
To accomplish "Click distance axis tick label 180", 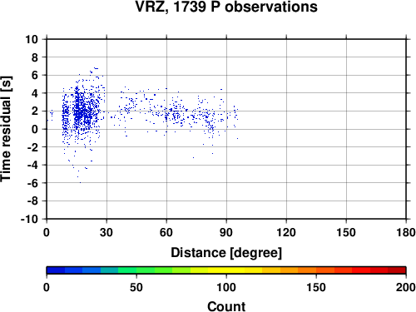I will (x=406, y=232).
